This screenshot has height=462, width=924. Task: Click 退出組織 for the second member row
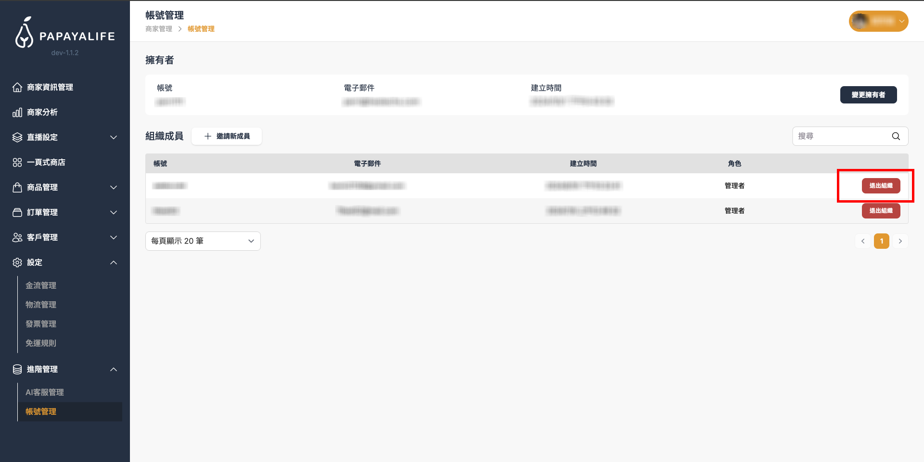[x=881, y=211]
